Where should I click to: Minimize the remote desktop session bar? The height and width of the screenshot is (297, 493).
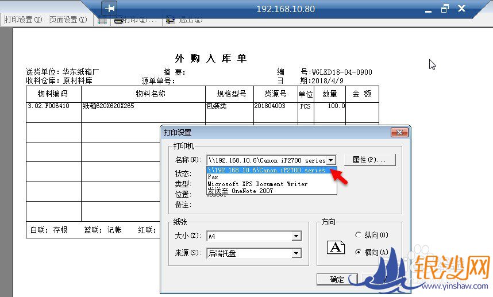click(x=427, y=9)
